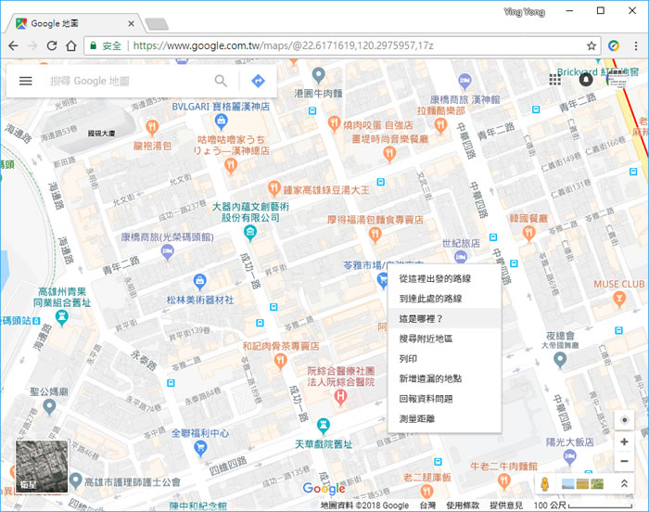The width and height of the screenshot is (649, 512).
Task: Click the '提供意見' feedback link
Action: [508, 506]
